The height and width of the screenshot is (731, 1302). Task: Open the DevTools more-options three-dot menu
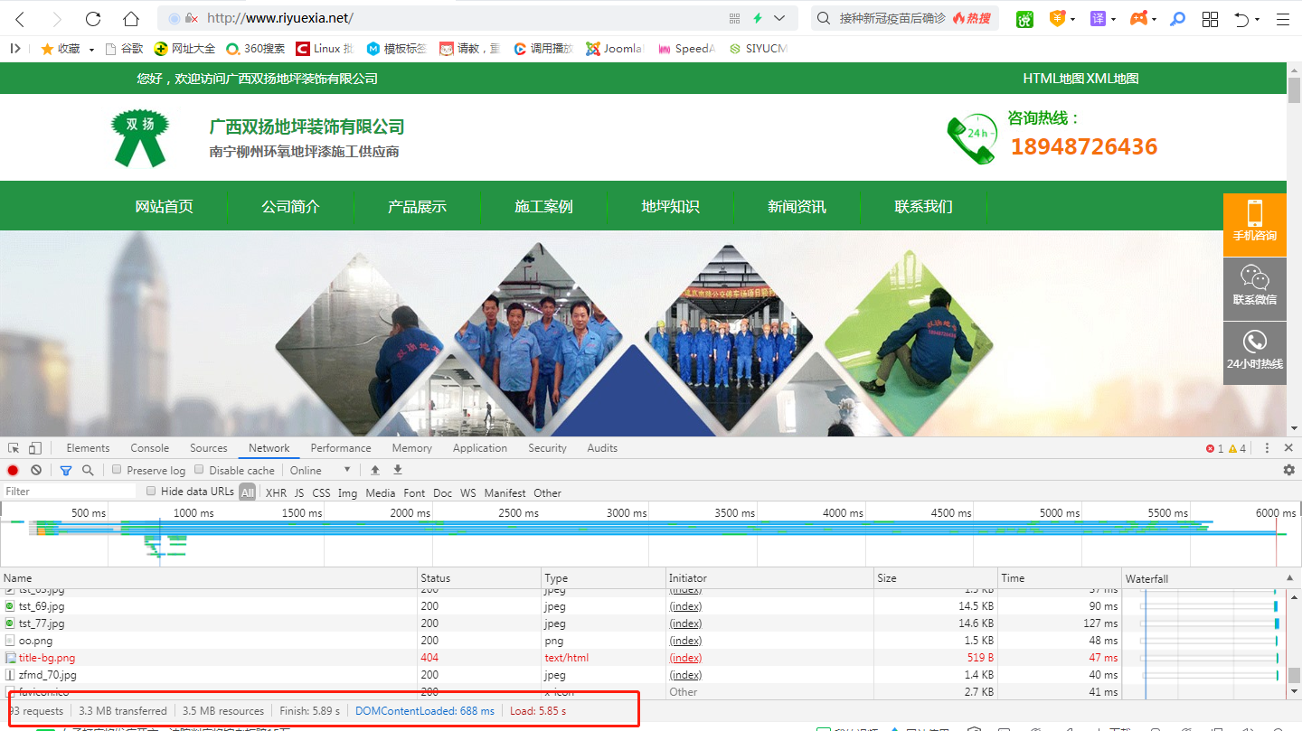[1265, 447]
